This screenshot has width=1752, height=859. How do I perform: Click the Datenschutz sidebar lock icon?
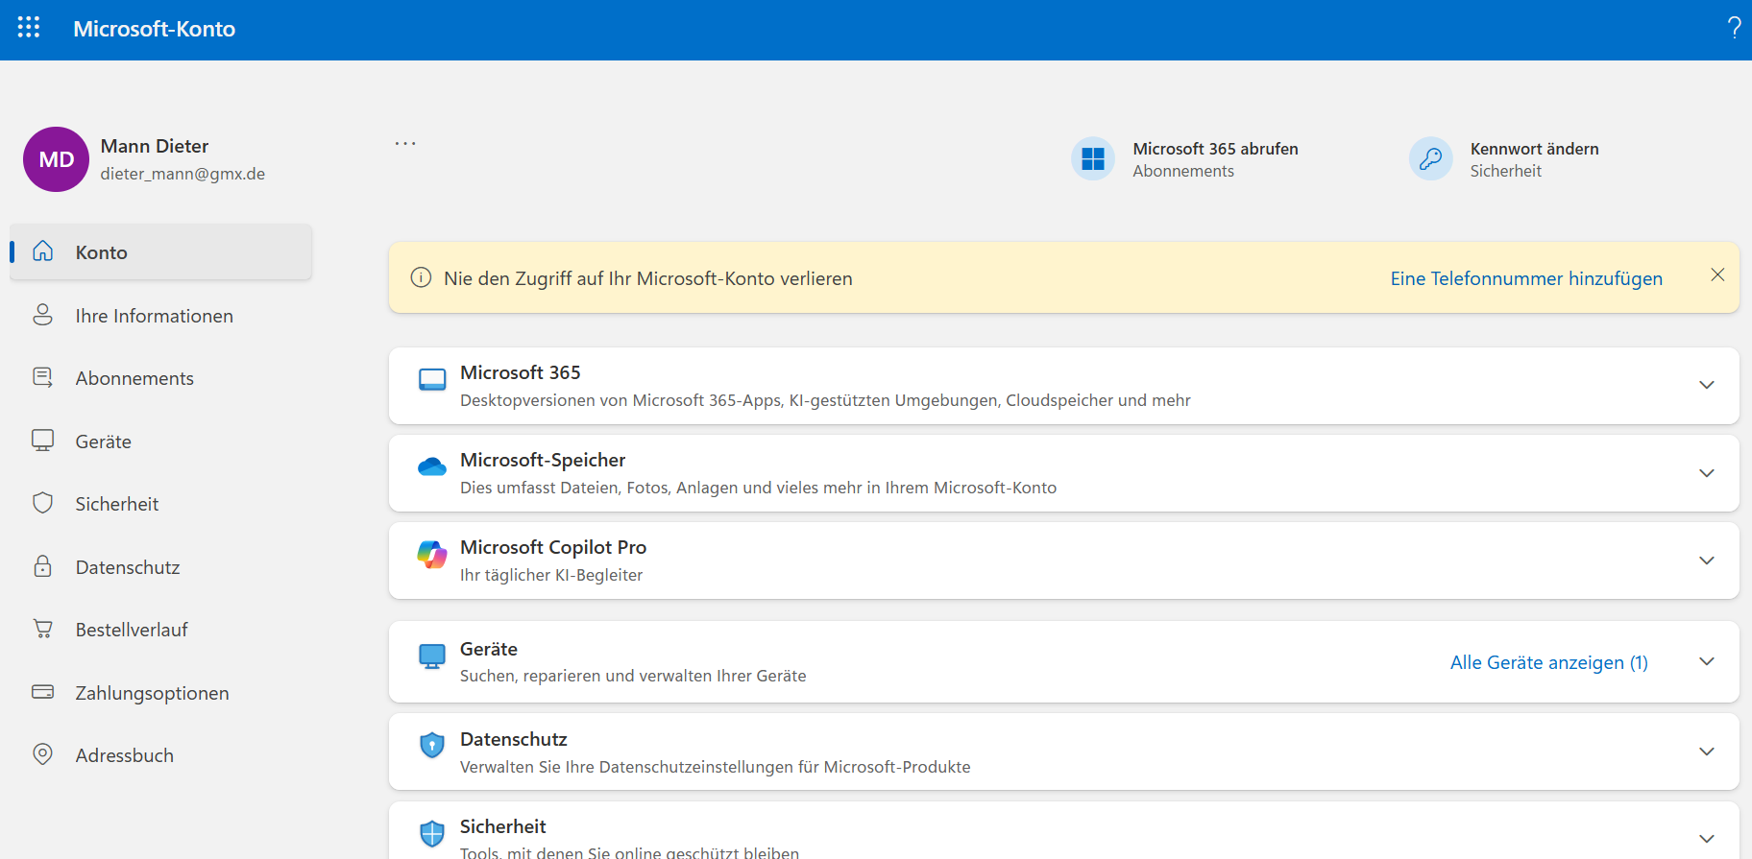pyautogui.click(x=43, y=566)
